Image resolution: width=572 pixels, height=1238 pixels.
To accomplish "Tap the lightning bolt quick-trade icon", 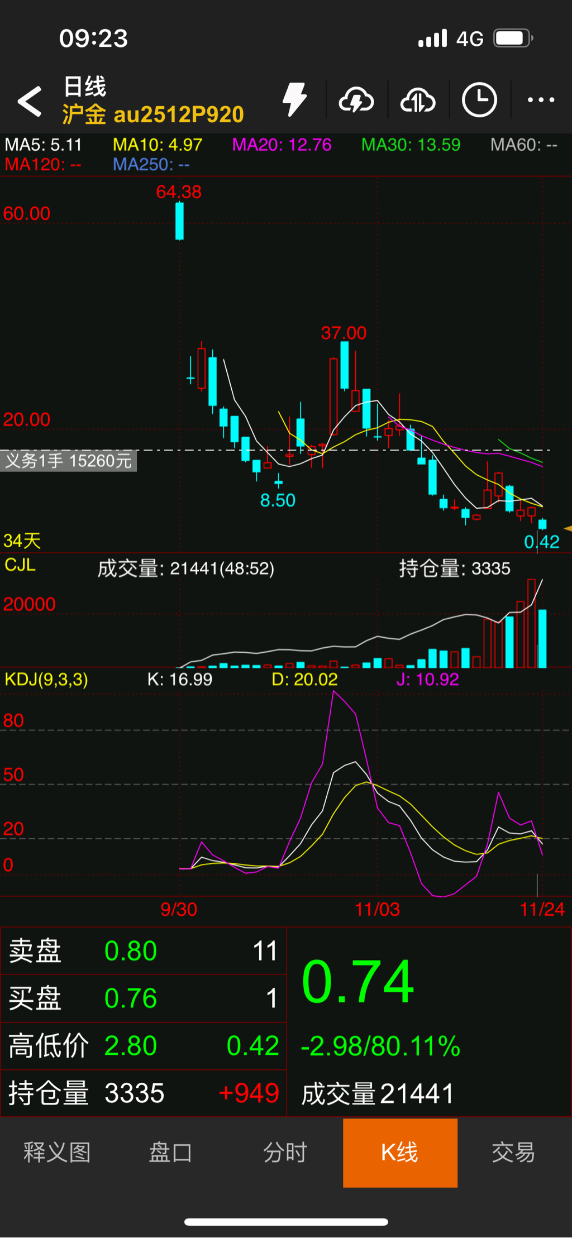I will click(295, 100).
